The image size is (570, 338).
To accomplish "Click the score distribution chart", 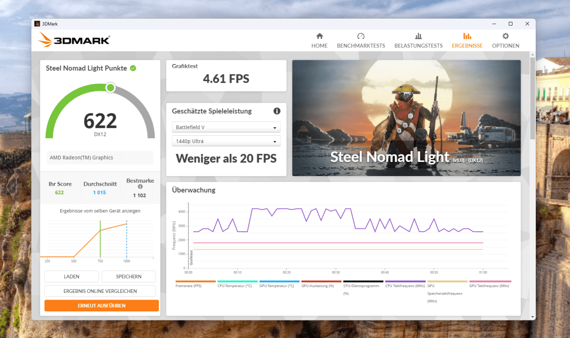I will pyautogui.click(x=98, y=242).
